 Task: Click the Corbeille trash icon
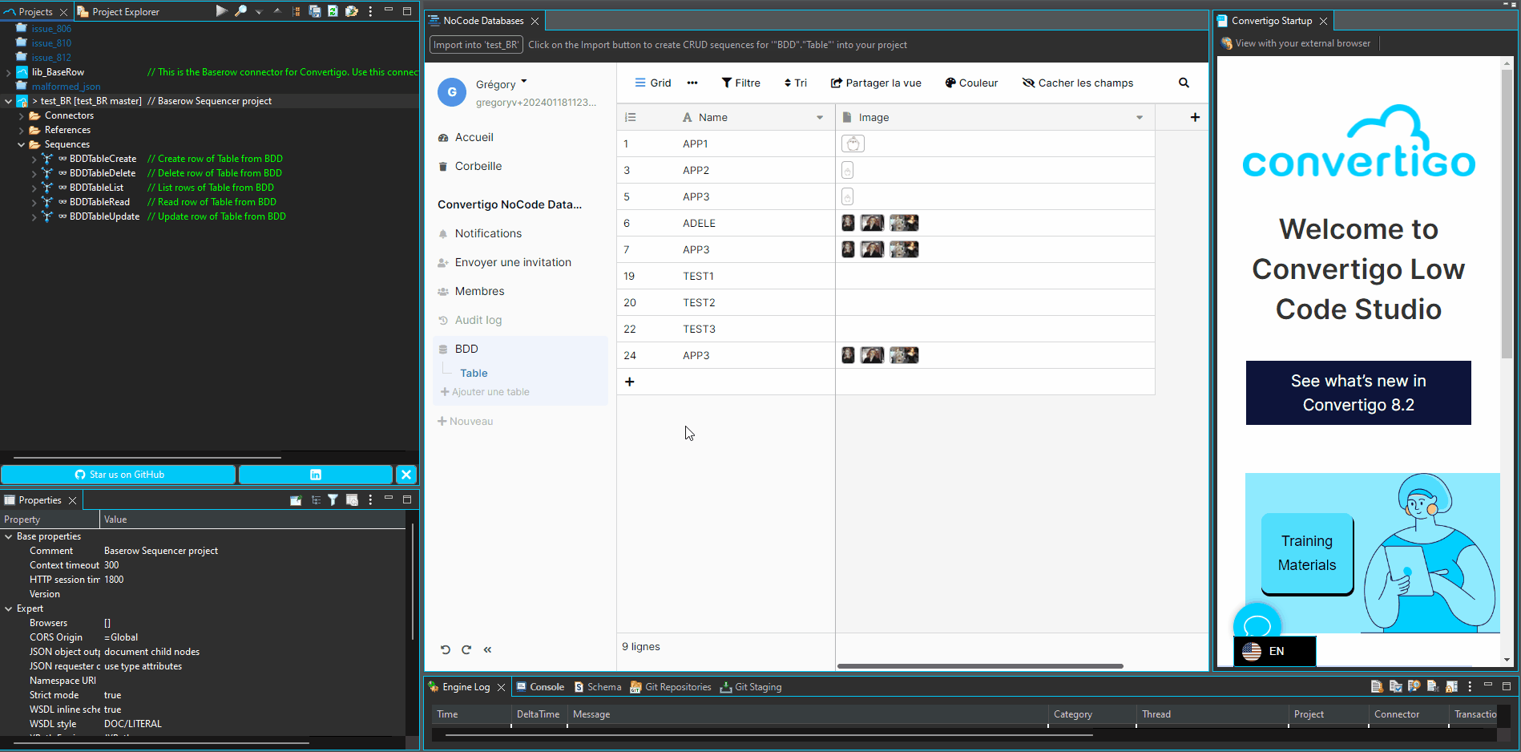click(x=443, y=166)
